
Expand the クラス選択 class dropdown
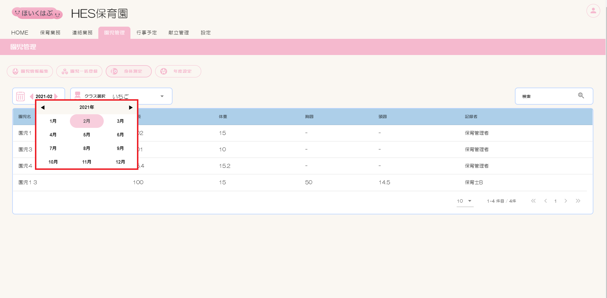(162, 96)
